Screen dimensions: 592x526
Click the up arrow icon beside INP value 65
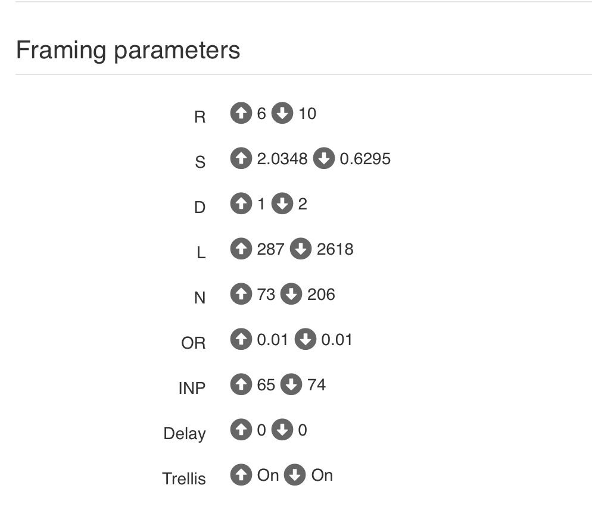[x=241, y=384]
